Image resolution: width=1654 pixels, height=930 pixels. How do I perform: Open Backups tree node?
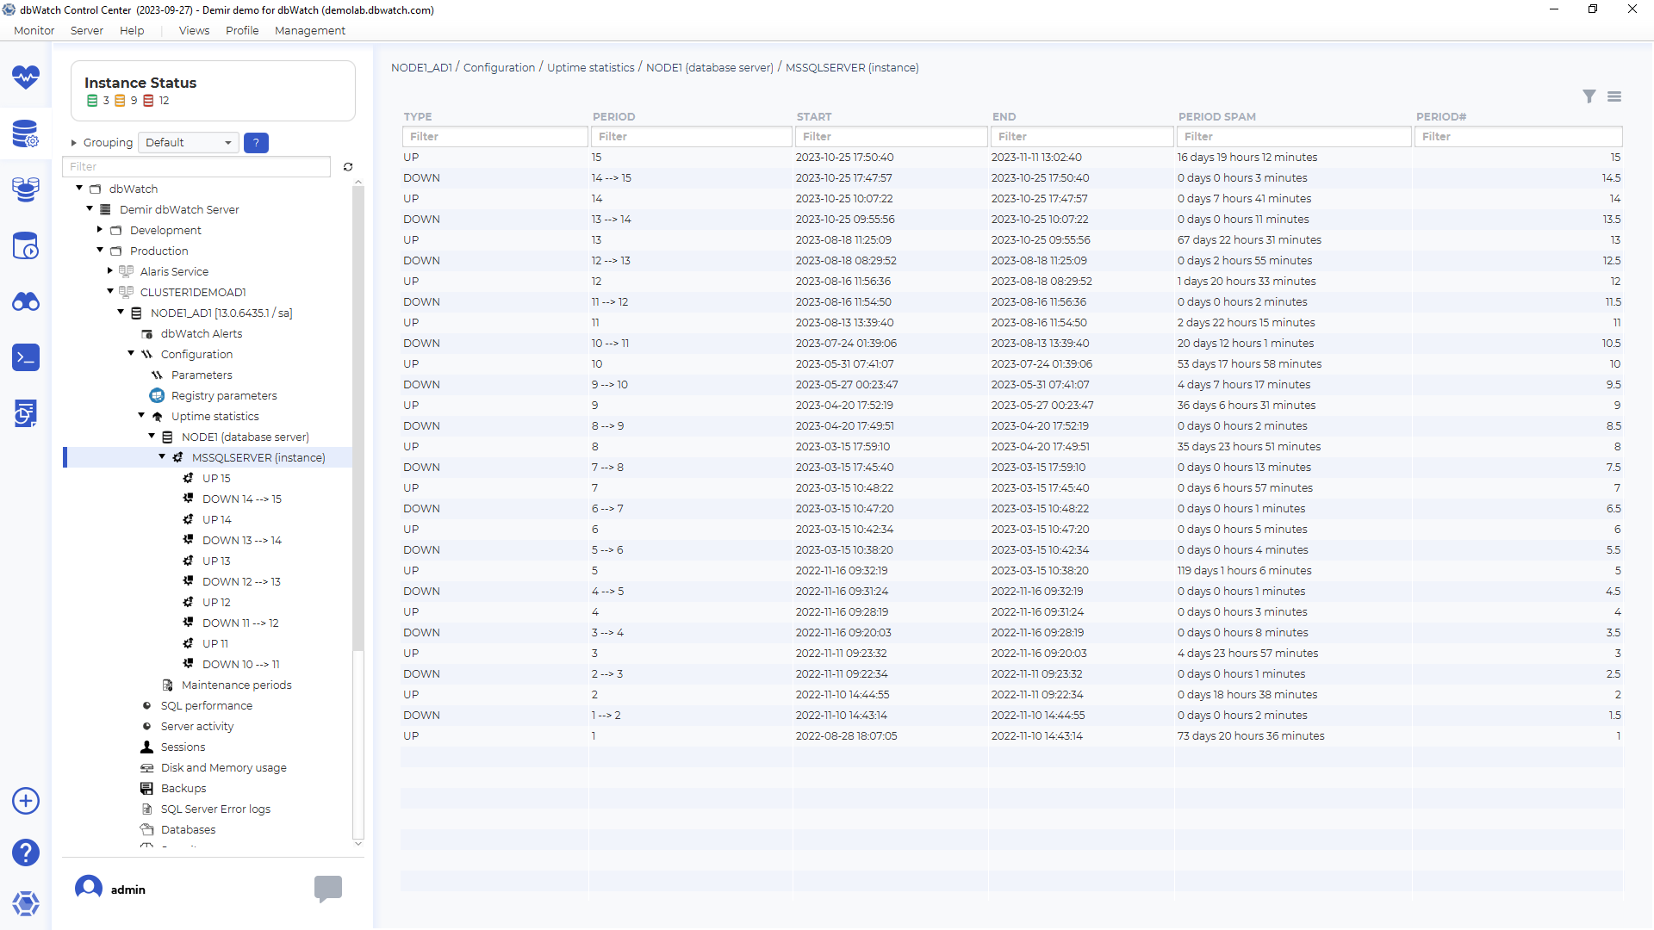(x=183, y=789)
